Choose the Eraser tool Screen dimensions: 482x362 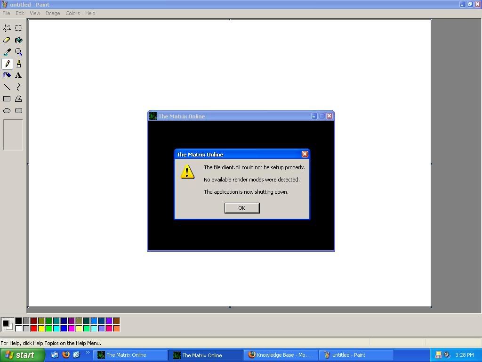pos(7,40)
